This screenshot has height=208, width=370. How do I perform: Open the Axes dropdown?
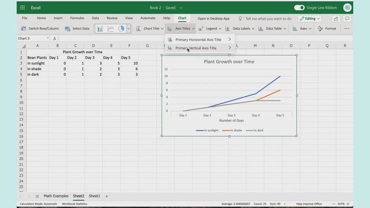[302, 28]
